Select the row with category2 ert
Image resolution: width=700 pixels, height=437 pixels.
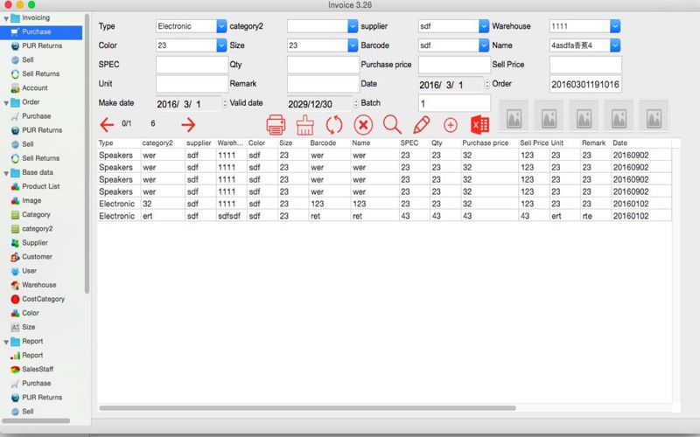click(x=384, y=216)
